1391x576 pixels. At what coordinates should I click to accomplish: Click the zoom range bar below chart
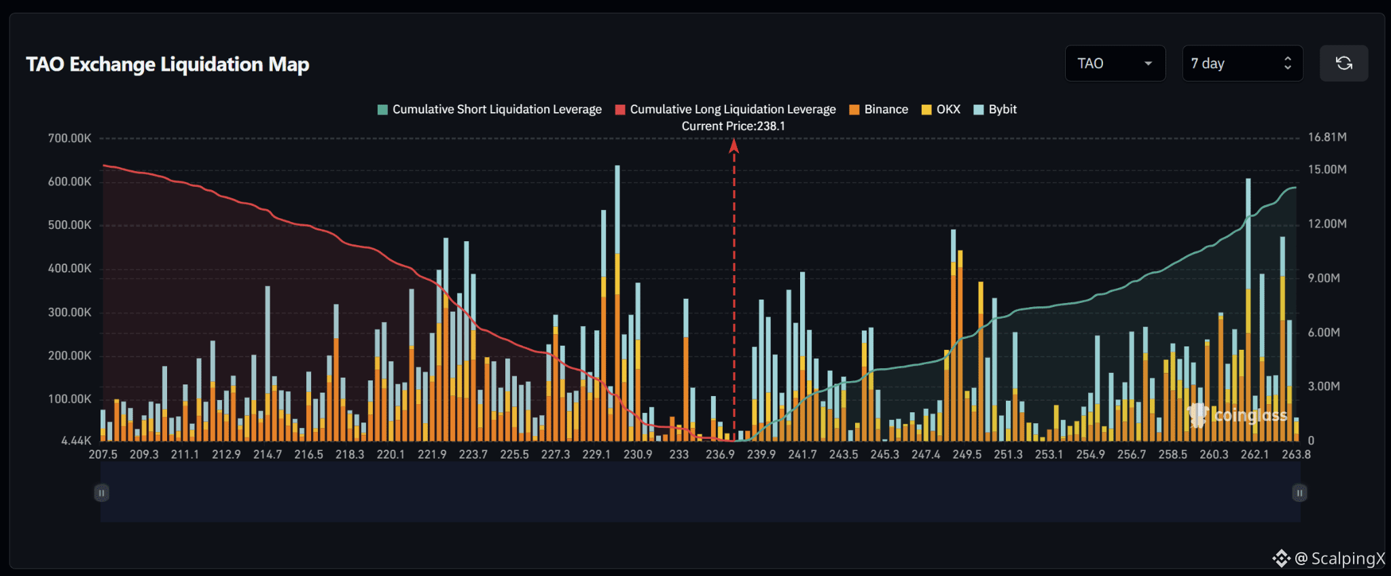pos(700,492)
